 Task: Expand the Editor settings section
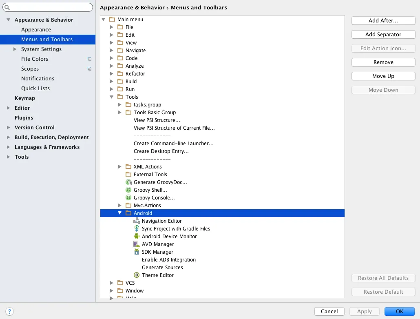8,108
